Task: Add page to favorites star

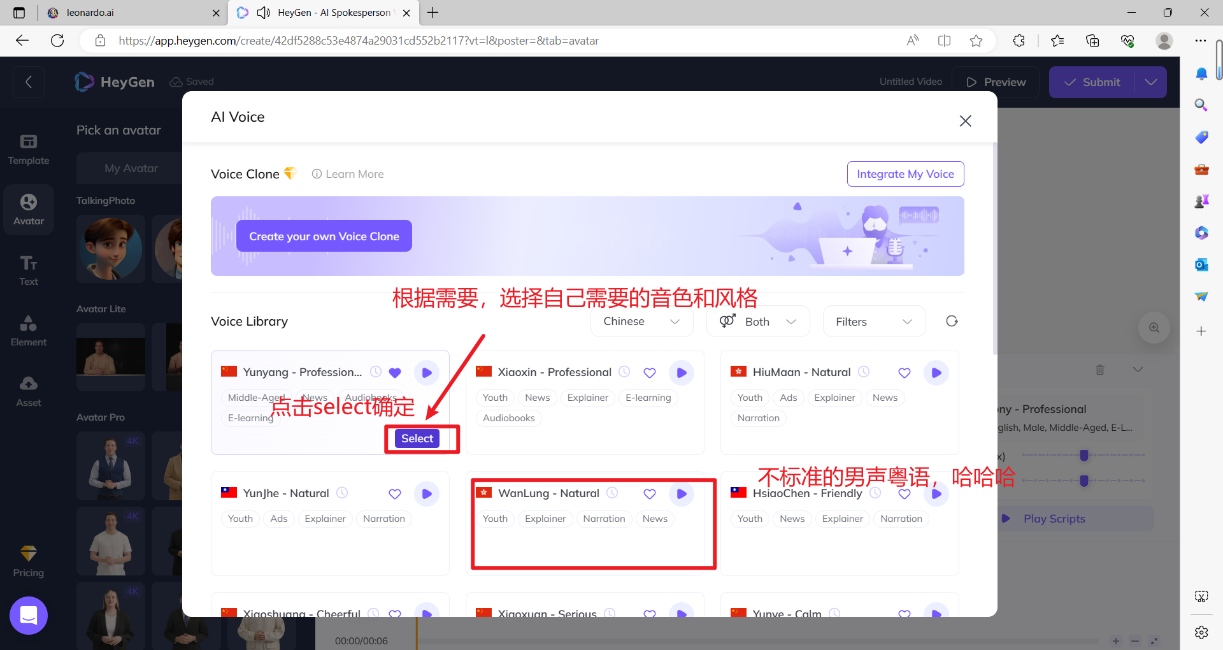Action: click(976, 41)
